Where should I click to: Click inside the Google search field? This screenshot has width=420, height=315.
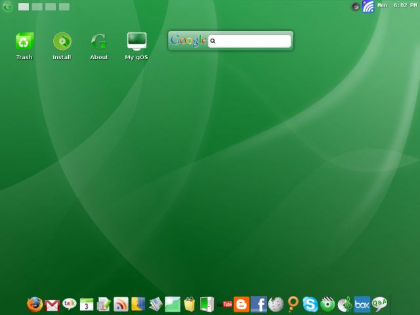pos(249,41)
